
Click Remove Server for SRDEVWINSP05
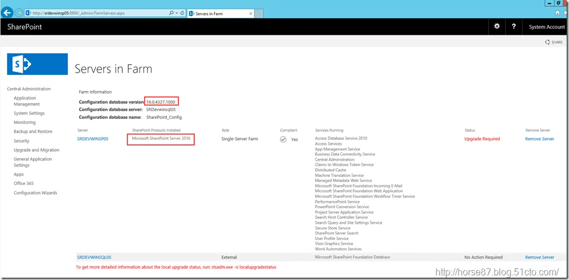pyautogui.click(x=539, y=139)
